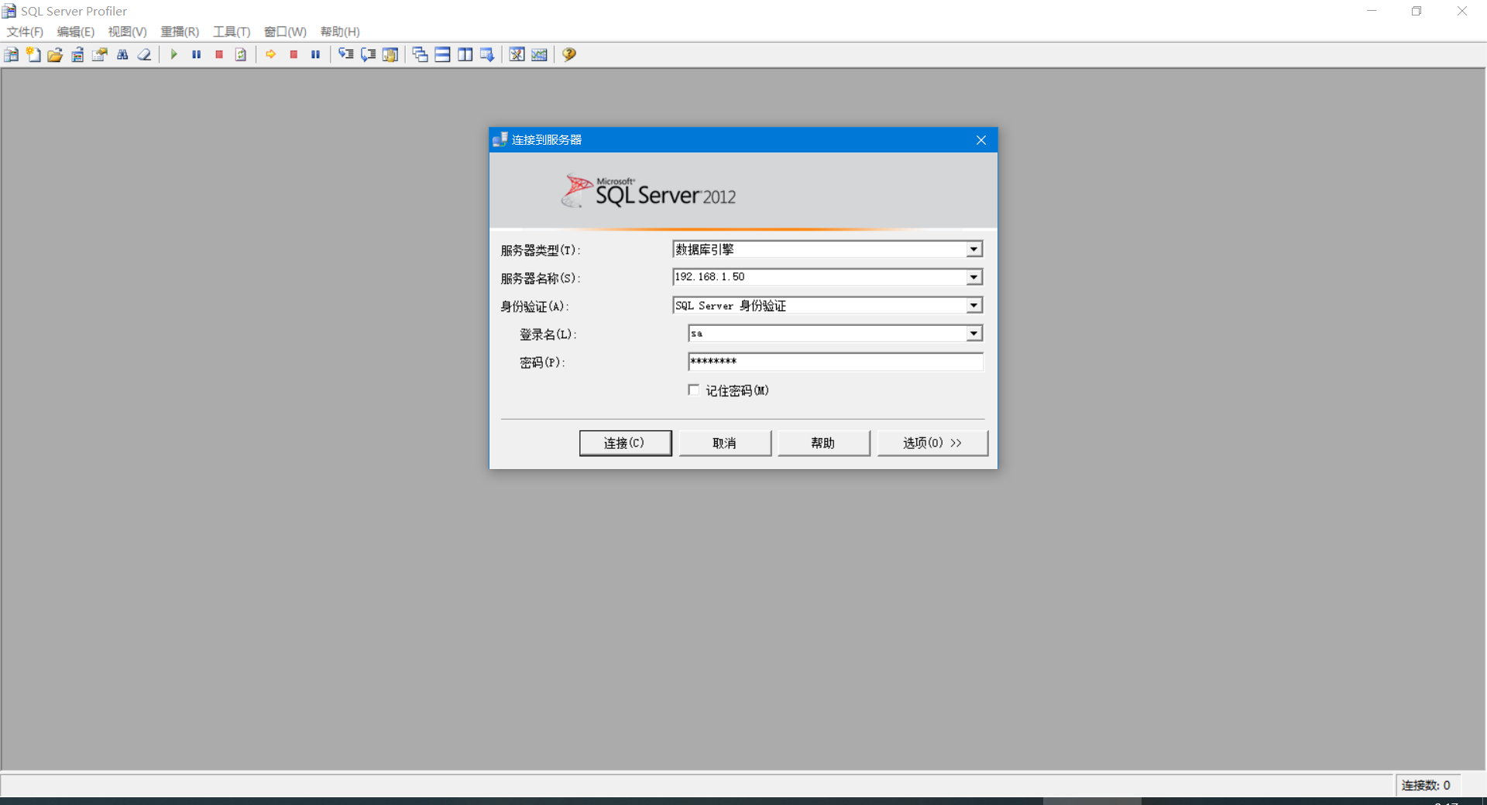Click the Open Trace Table icon
Image resolution: width=1487 pixels, height=805 pixels.
point(77,54)
